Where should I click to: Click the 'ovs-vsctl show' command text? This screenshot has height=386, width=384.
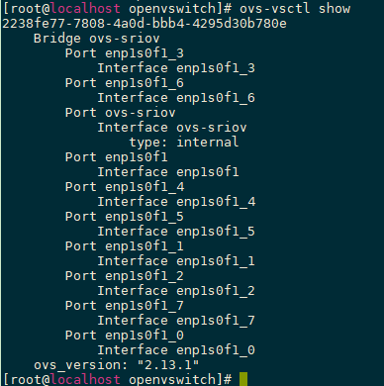[295, 8]
